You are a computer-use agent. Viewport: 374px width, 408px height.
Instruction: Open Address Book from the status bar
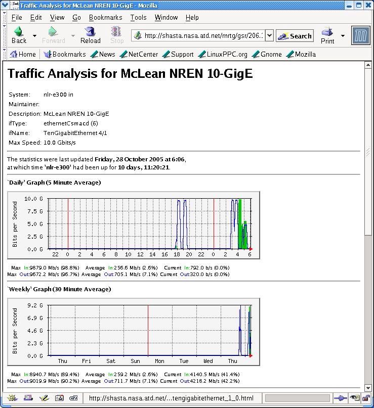[59, 398]
